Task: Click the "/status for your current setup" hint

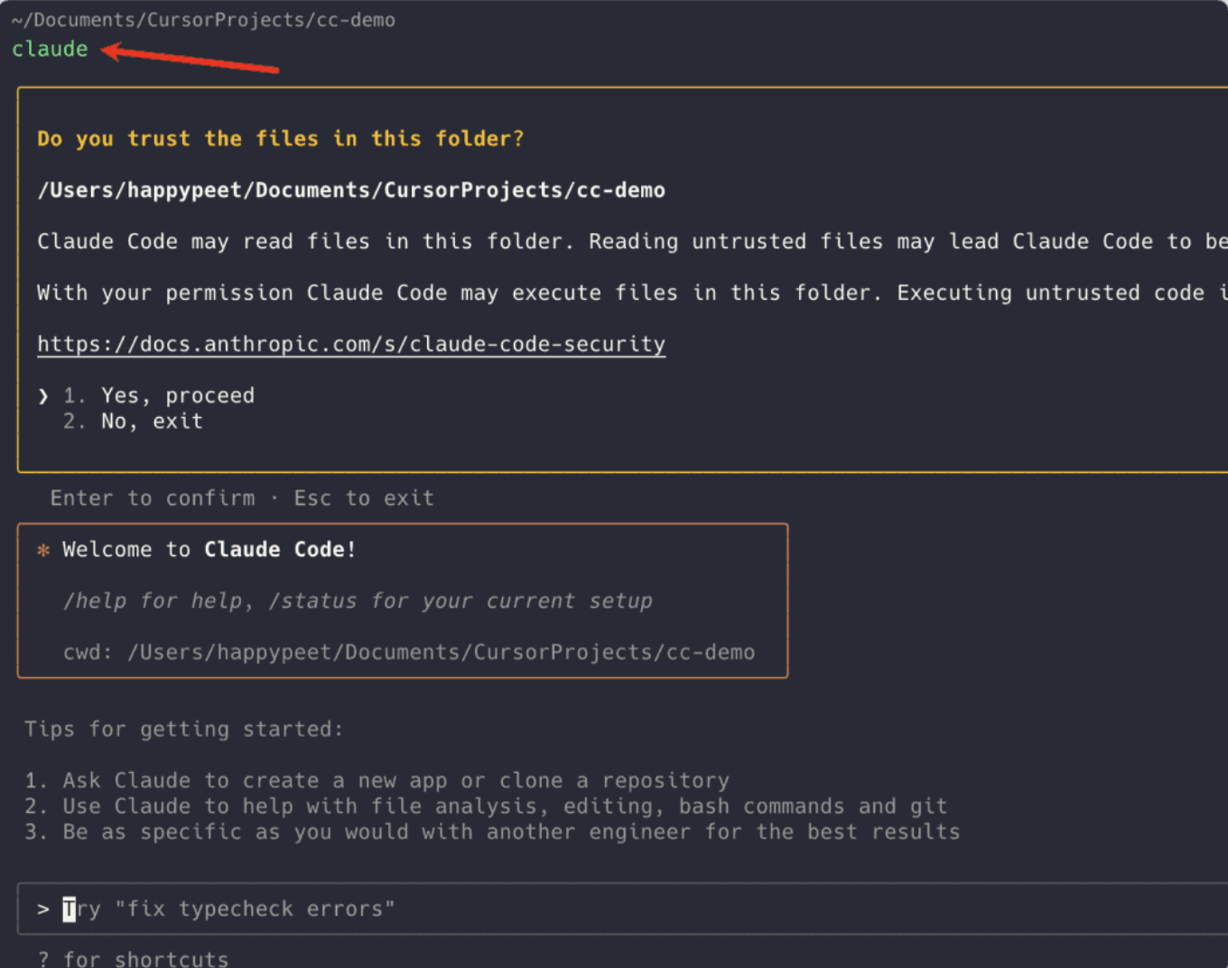Action: coord(460,601)
